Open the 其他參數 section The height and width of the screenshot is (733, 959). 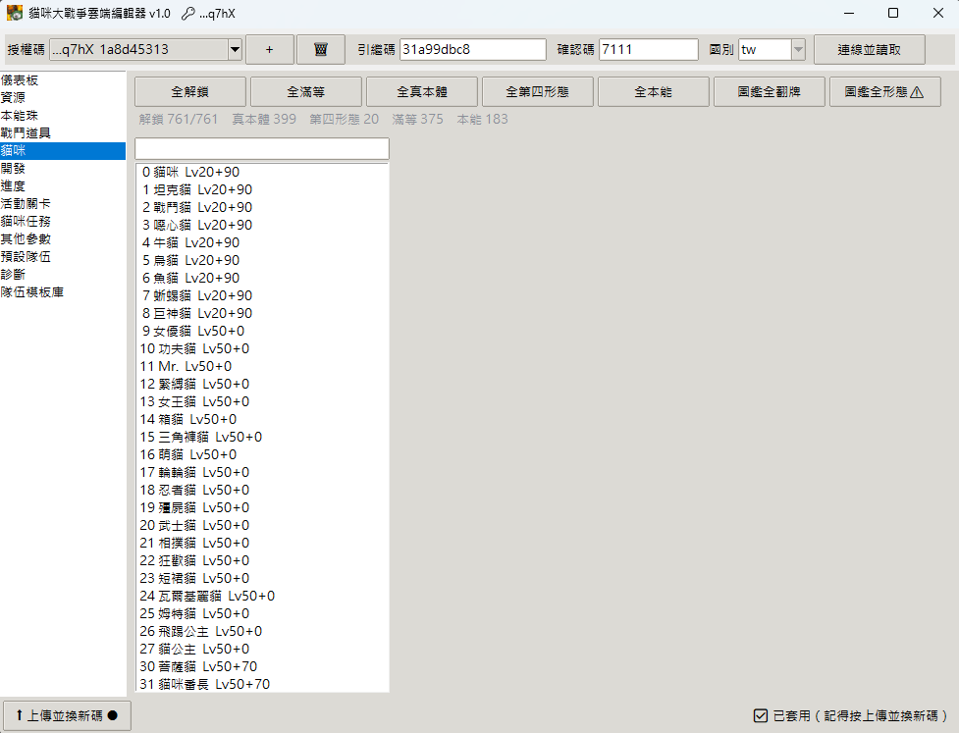pyautogui.click(x=63, y=239)
